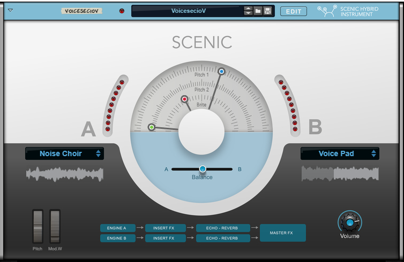
Task: Open INSERT FX for Engine A row
Action: (166, 228)
